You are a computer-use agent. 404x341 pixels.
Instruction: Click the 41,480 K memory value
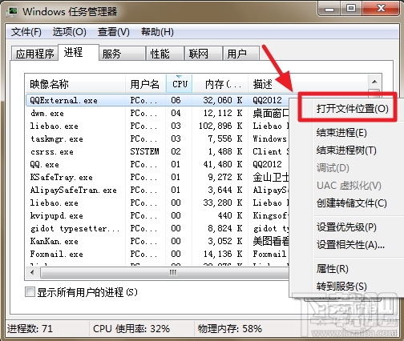pyautogui.click(x=223, y=164)
